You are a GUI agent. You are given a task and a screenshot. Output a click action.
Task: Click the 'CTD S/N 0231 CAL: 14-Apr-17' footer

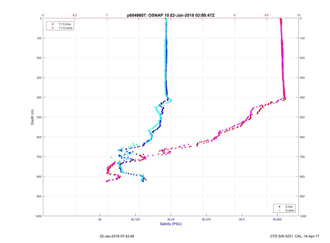coord(295,236)
